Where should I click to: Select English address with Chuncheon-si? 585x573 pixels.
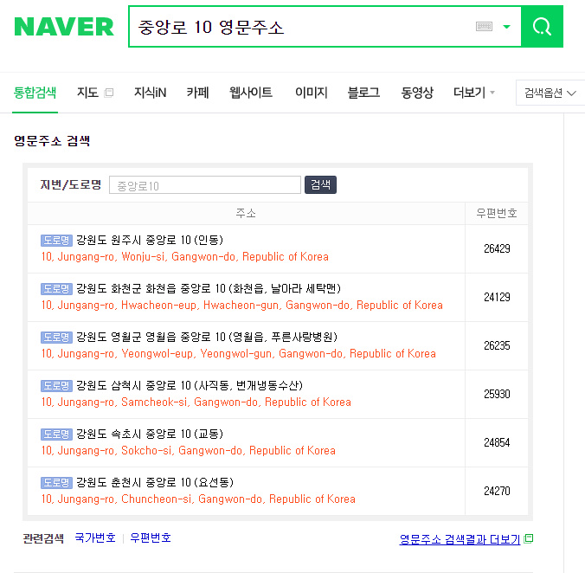198,499
